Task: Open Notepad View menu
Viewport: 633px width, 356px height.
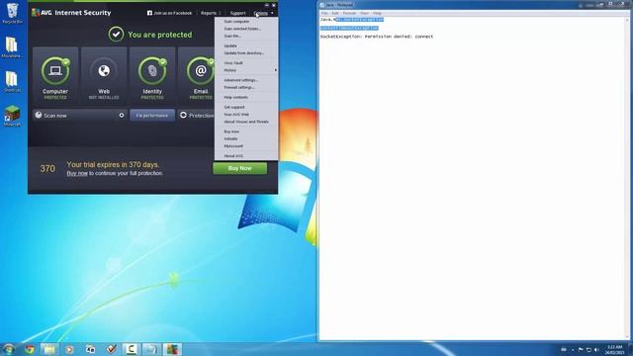Action: (x=364, y=13)
